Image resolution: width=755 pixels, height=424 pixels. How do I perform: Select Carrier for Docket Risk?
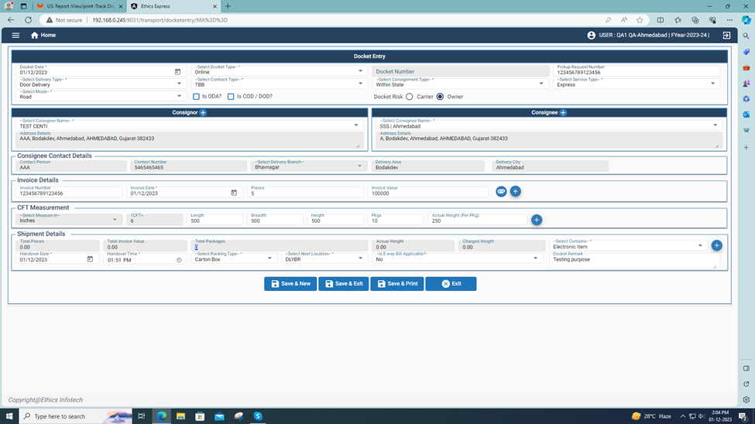[x=410, y=97]
